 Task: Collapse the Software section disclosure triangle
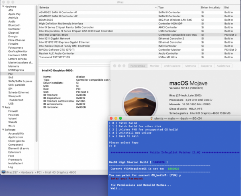2,130
